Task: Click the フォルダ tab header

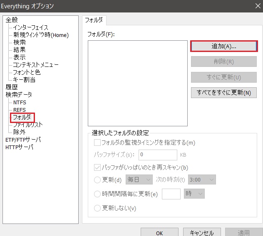Action: pyautogui.click(x=94, y=20)
